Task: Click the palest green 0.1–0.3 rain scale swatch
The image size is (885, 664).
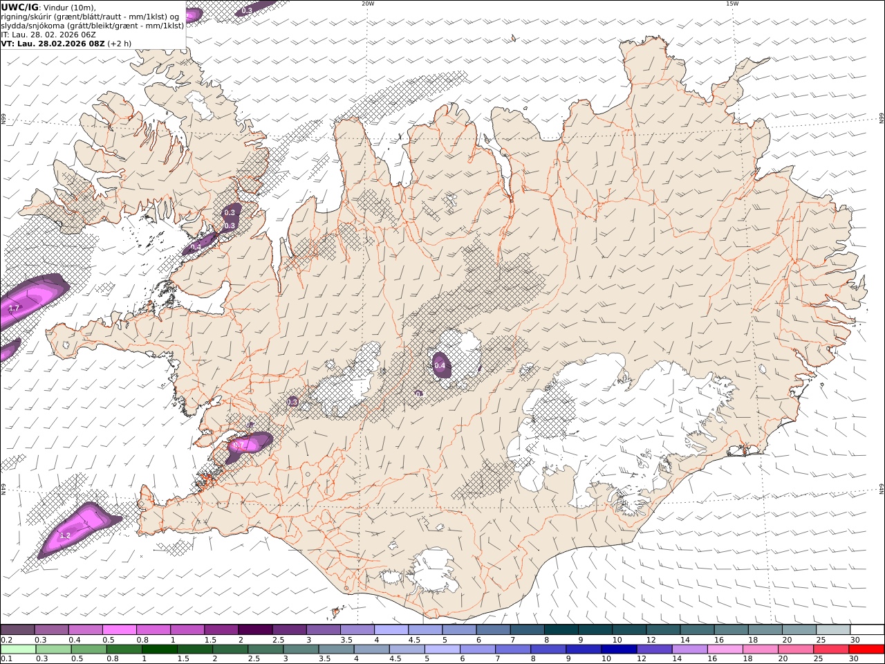Action: (x=19, y=649)
